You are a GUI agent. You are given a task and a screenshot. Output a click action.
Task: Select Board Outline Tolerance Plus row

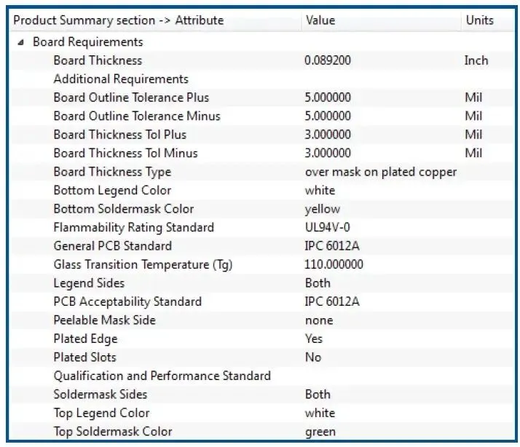click(x=131, y=98)
